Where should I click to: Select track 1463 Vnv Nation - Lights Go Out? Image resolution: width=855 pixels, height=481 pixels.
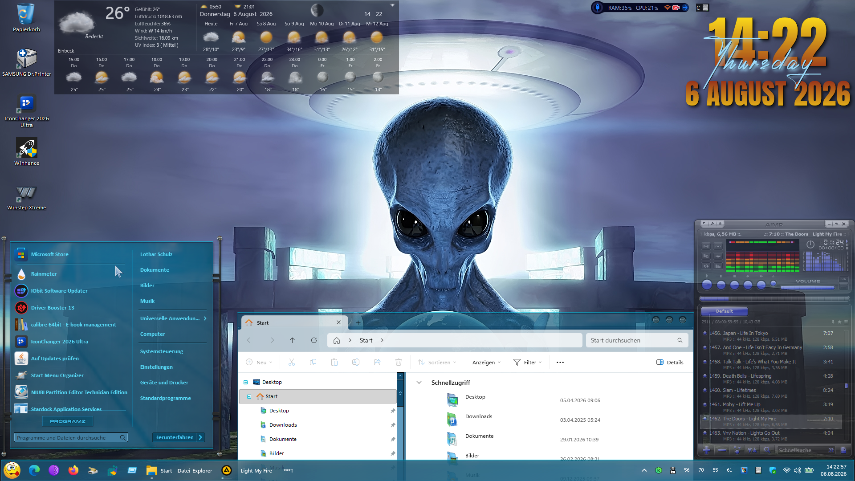click(x=770, y=436)
